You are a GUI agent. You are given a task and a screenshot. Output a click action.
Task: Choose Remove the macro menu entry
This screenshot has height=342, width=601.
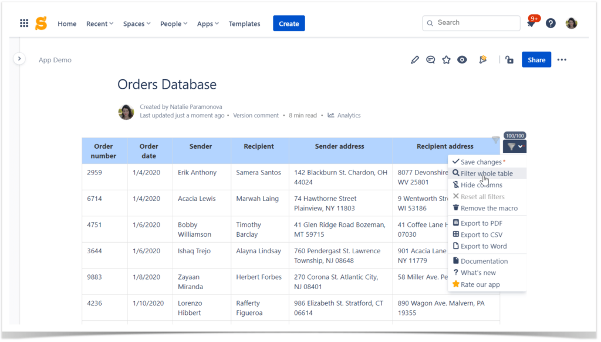click(x=487, y=208)
